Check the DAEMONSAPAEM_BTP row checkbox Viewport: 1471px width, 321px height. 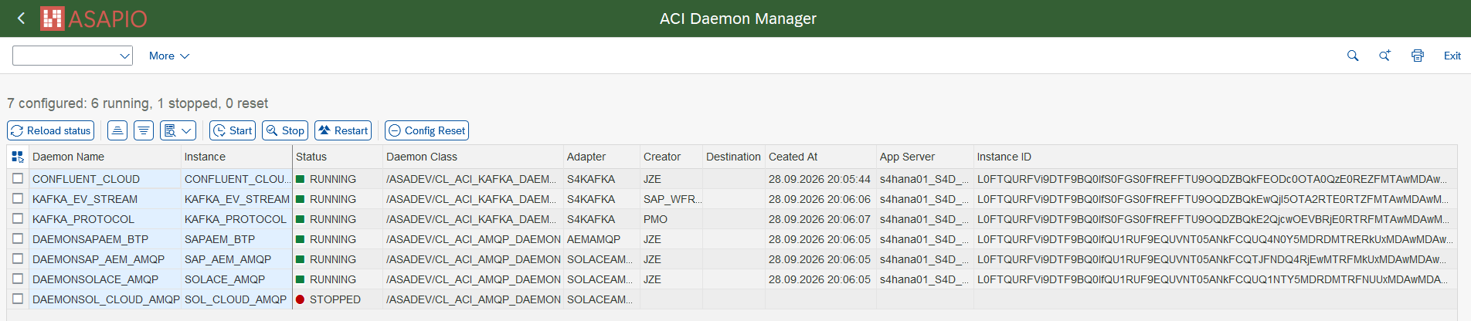click(x=18, y=238)
